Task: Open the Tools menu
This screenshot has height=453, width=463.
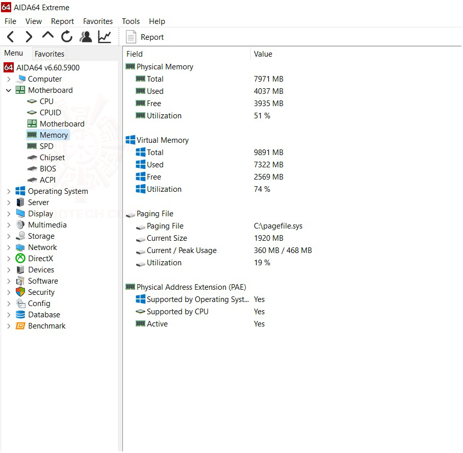Action: [x=131, y=21]
